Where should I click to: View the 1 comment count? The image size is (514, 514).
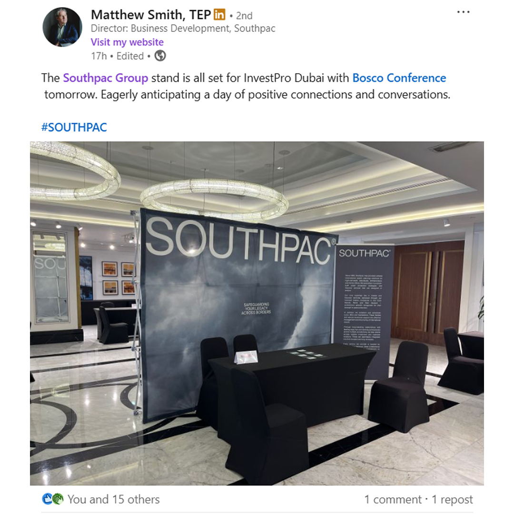point(393,499)
